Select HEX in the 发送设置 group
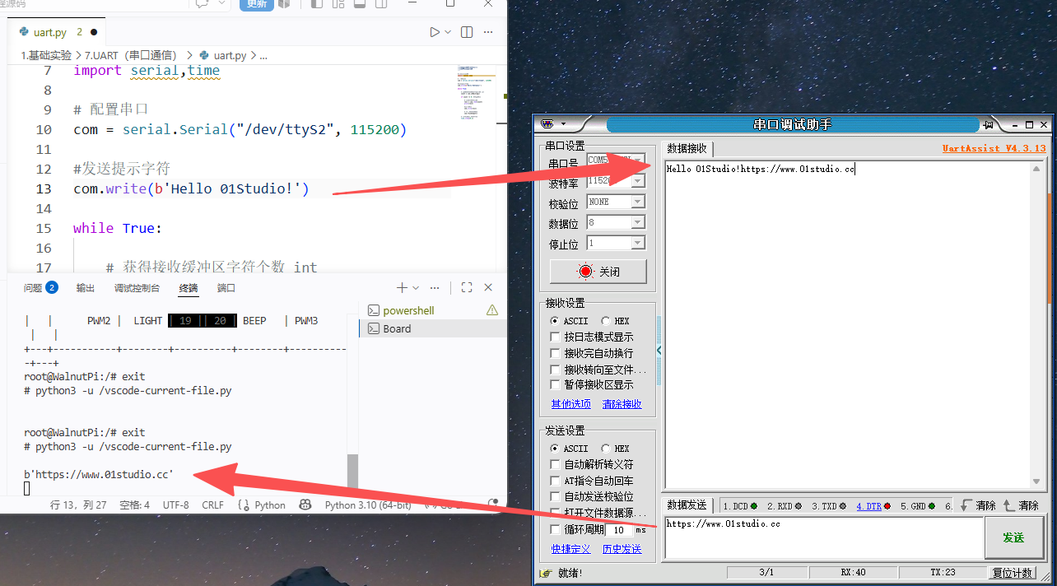Image resolution: width=1057 pixels, height=586 pixels. click(x=616, y=449)
